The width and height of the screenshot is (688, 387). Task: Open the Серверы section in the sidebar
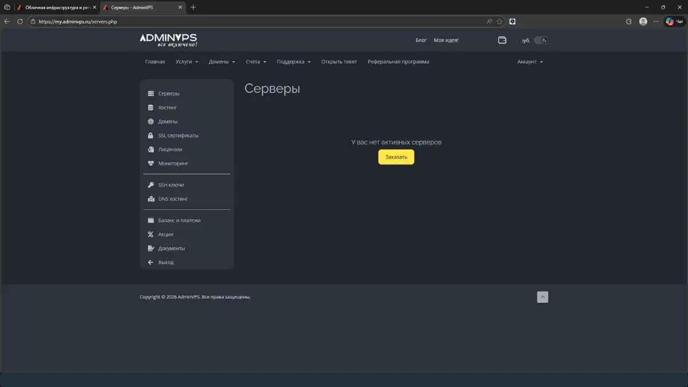click(x=167, y=93)
